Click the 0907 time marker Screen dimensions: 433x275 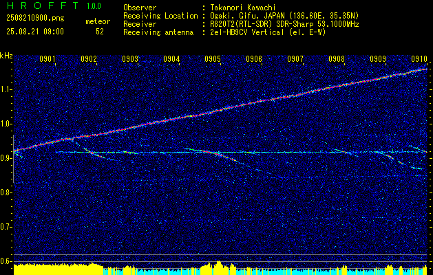295,58
